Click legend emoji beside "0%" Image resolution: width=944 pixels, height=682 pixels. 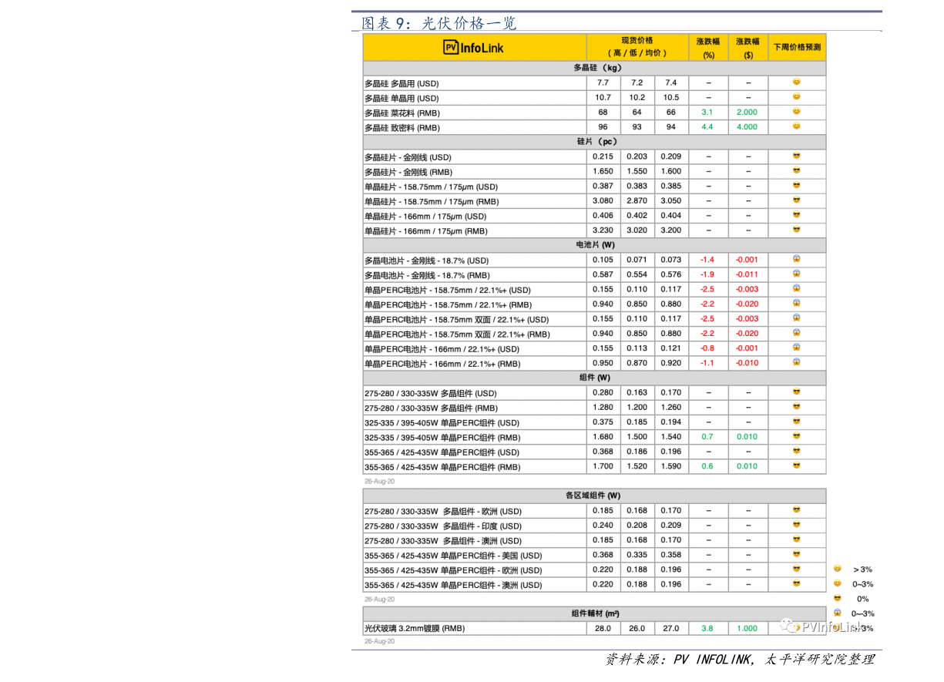837,599
